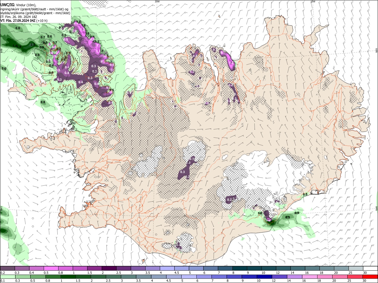
Task: Click the '20W' longitude label at top
Action: 157,1
